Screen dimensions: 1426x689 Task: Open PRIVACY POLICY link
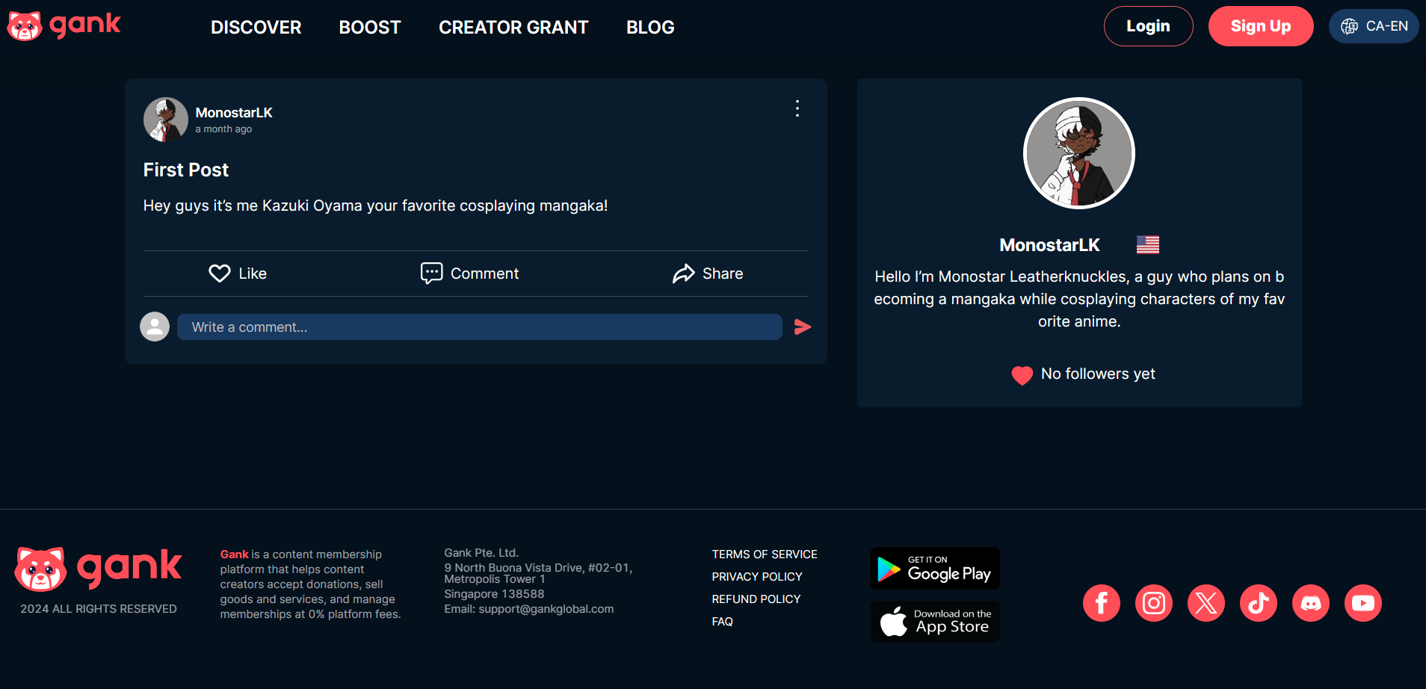click(x=757, y=577)
